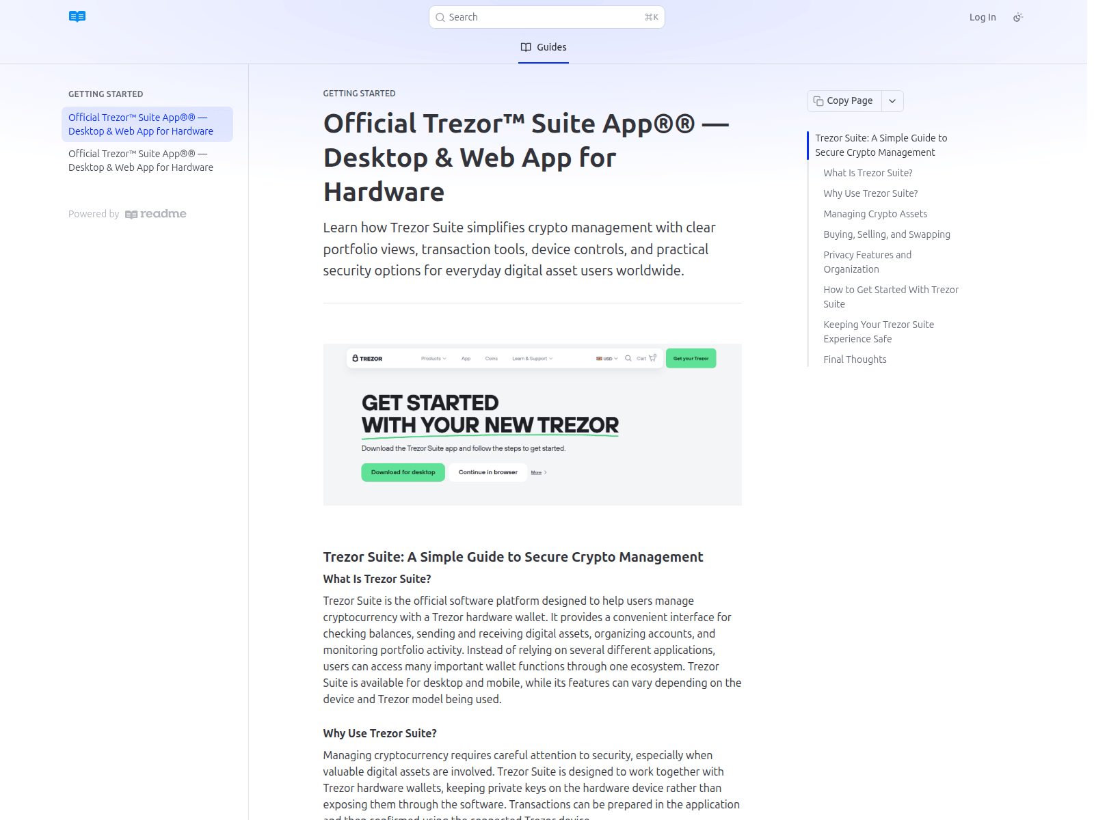
Task: Open the Guides tab
Action: pyautogui.click(x=544, y=47)
